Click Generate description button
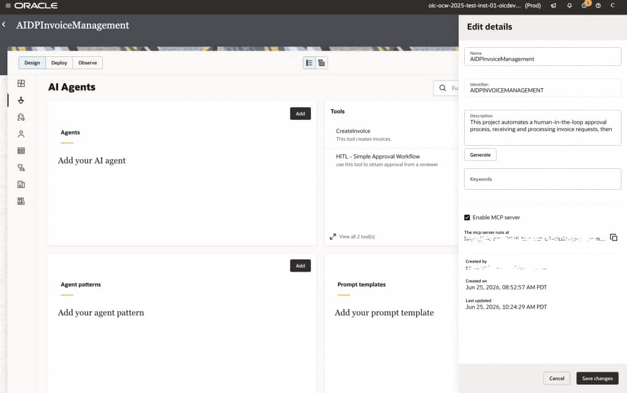The width and height of the screenshot is (627, 393). pos(480,155)
